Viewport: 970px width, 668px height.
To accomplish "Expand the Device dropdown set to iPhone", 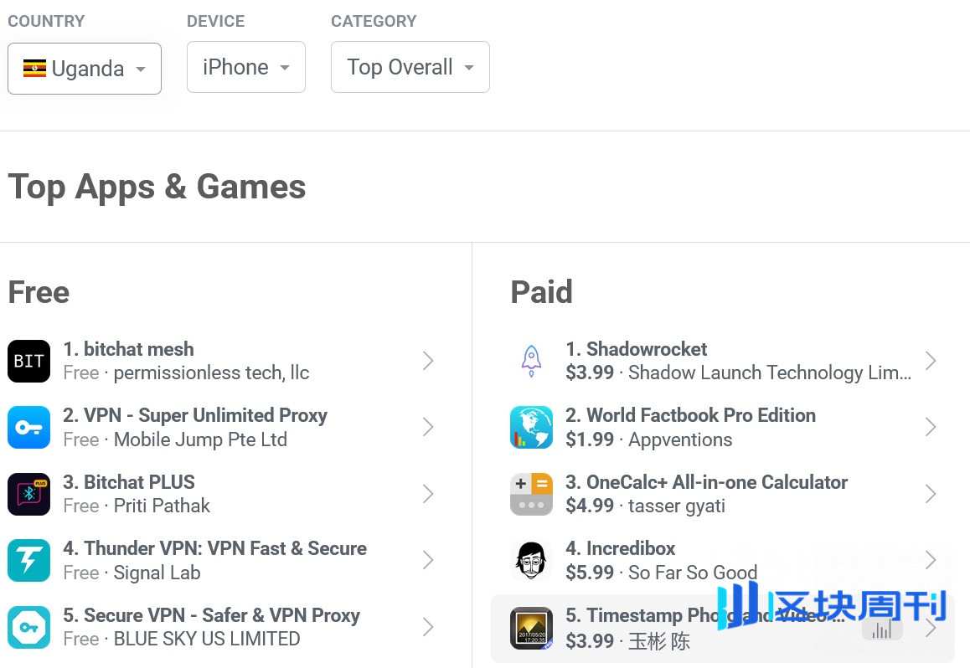I will [245, 67].
